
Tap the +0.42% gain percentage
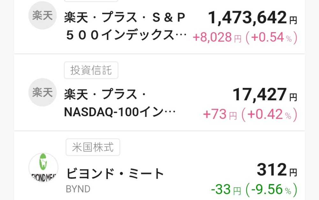pos(269,114)
